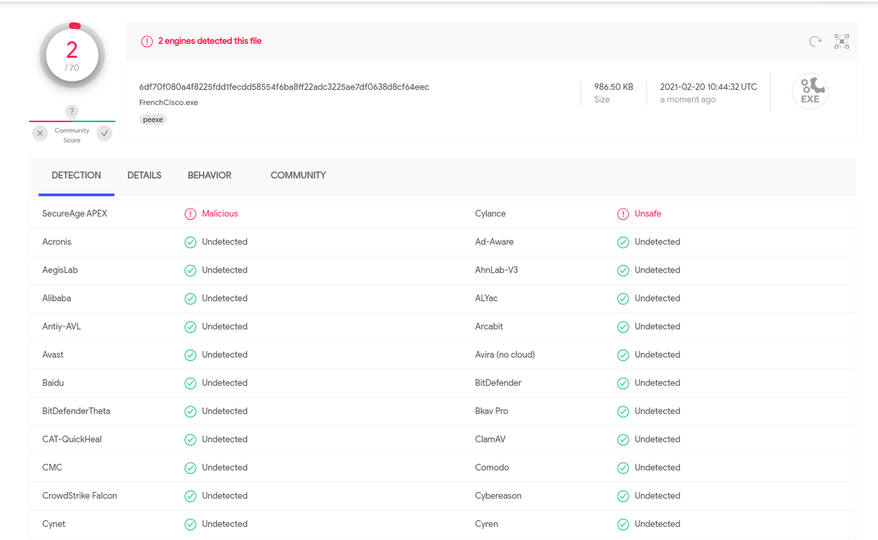Click the Cybereason engine name
The width and height of the screenshot is (878, 540).
[499, 495]
